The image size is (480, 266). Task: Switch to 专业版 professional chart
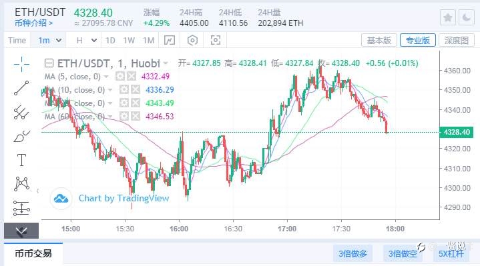click(418, 41)
